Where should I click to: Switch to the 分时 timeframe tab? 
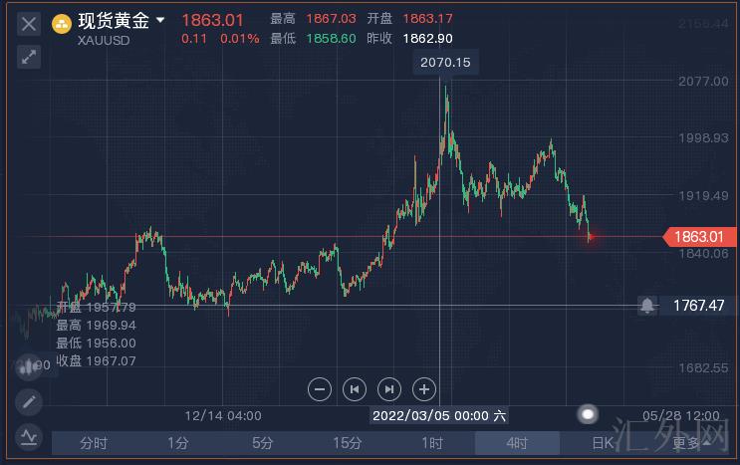(x=94, y=443)
